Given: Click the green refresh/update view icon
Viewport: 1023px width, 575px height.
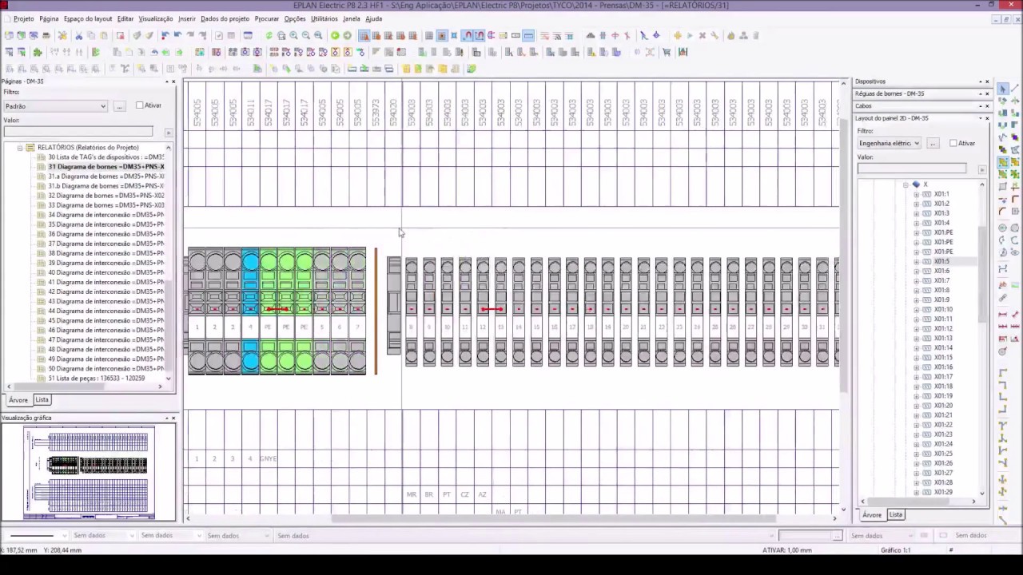Looking at the screenshot, I should [x=269, y=35].
